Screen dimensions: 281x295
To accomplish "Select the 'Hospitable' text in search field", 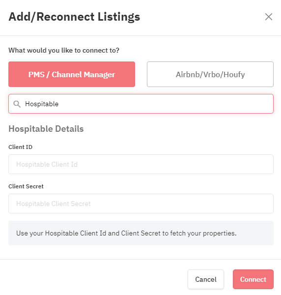I will tap(42, 104).
